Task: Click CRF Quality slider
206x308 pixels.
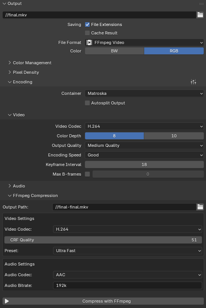Action: tap(103, 240)
